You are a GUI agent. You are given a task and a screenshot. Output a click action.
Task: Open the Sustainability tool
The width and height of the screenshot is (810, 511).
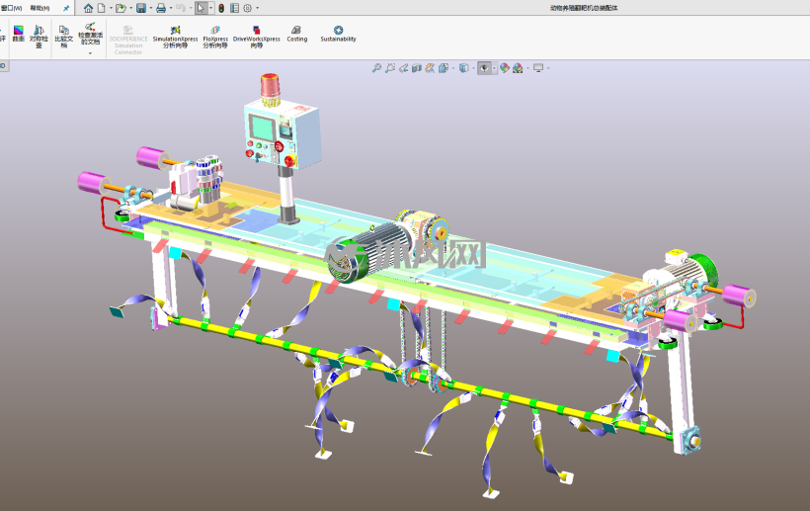[339, 35]
